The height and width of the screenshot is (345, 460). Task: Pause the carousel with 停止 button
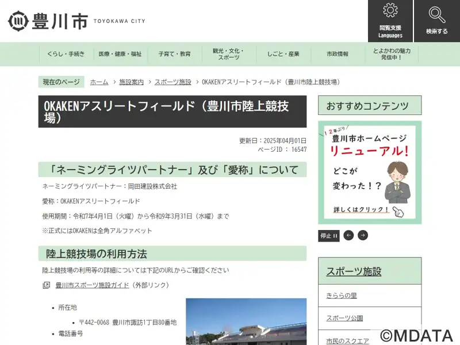pyautogui.click(x=328, y=236)
